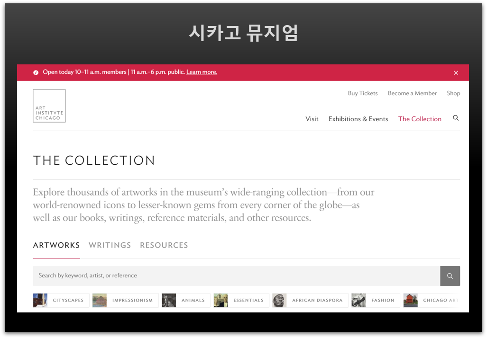487x338 pixels.
Task: Open the header search magnifier icon
Action: coord(456,118)
